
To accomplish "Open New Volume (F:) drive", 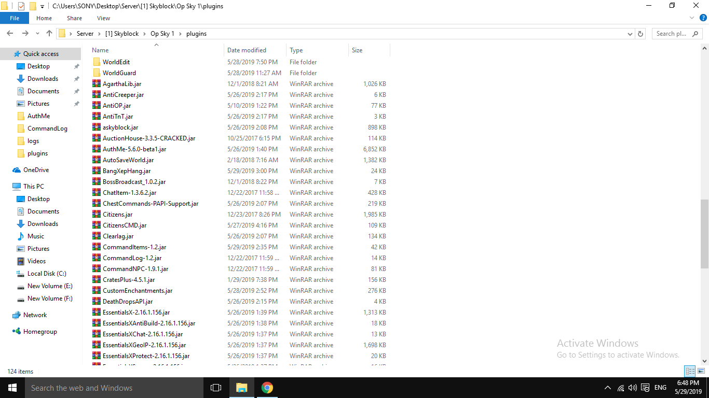I will (x=50, y=298).
